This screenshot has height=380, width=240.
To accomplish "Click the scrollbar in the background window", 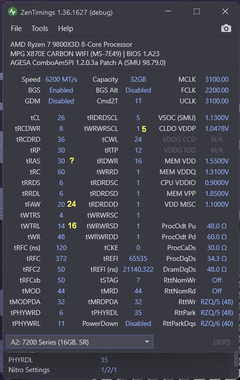I will [x=236, y=359].
